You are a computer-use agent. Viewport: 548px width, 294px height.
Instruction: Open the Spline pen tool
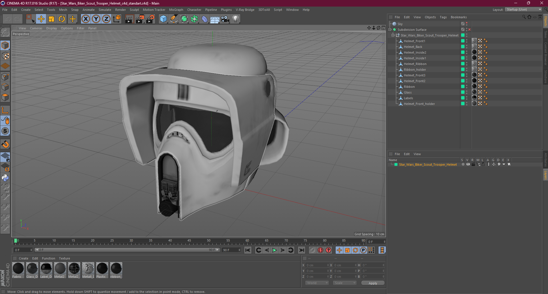pyautogui.click(x=174, y=19)
